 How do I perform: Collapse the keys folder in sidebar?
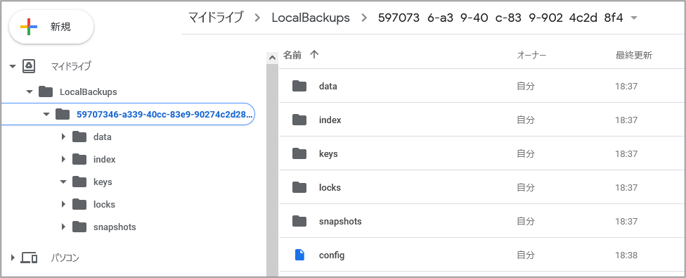(63, 182)
